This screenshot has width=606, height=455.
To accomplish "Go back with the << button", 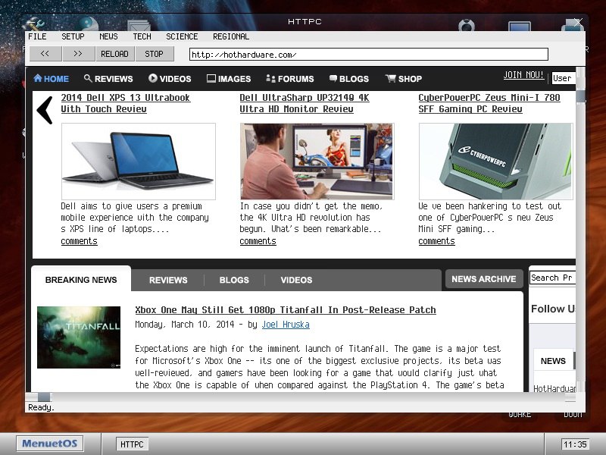I will pyautogui.click(x=45, y=54).
